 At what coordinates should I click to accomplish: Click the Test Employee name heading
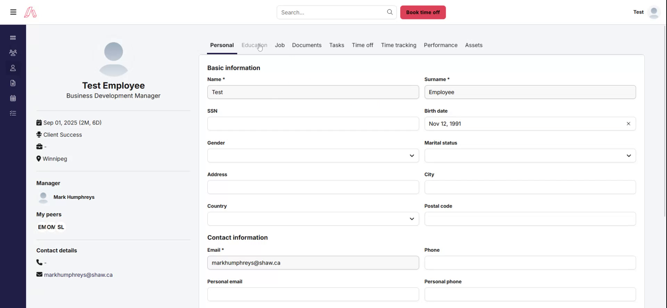pyautogui.click(x=114, y=86)
